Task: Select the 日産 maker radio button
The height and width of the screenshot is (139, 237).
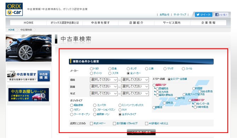Action: (x=110, y=69)
